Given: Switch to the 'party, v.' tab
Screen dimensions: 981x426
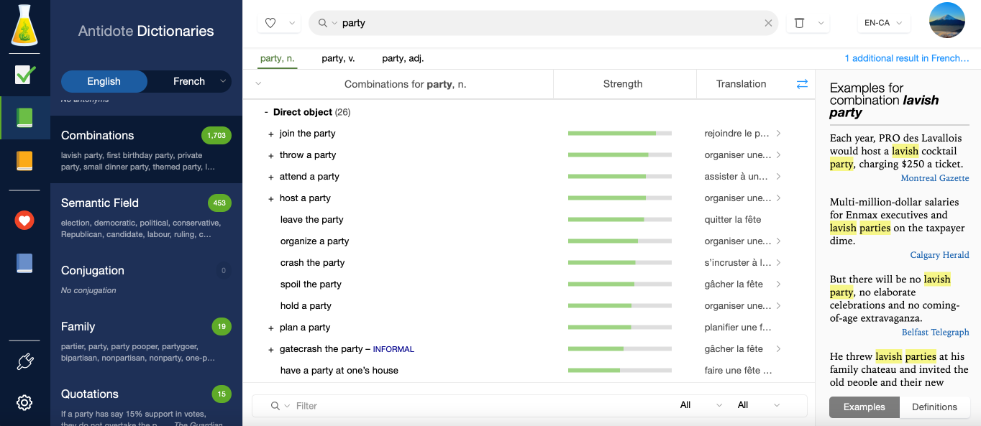Looking at the screenshot, I should click(338, 58).
